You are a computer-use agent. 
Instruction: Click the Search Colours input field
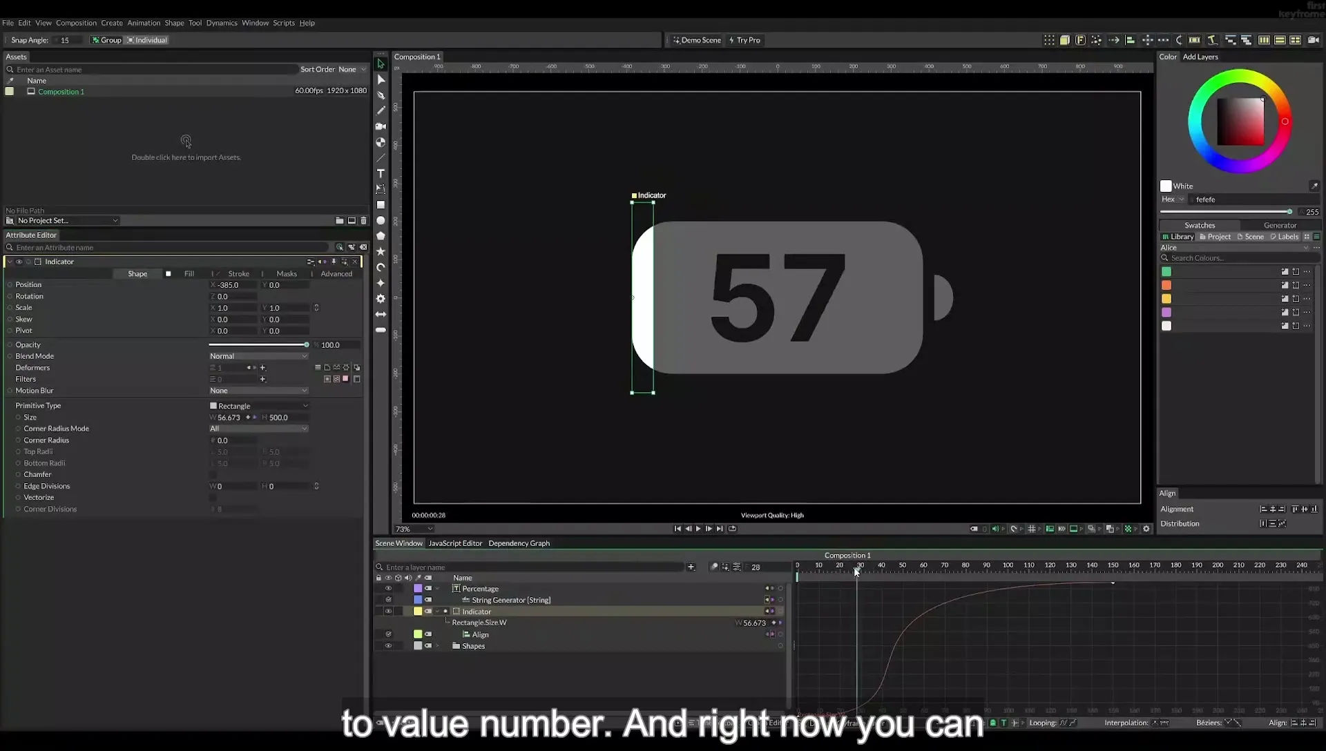coord(1240,258)
